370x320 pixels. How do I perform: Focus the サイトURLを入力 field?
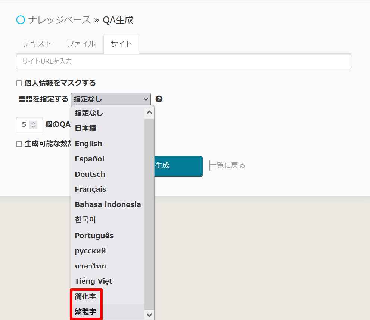[x=184, y=61]
